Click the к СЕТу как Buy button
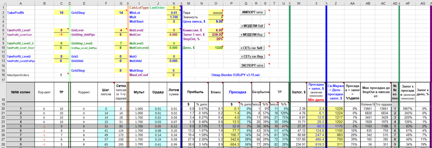Screen dimensions: 432x148 pos(253,57)
